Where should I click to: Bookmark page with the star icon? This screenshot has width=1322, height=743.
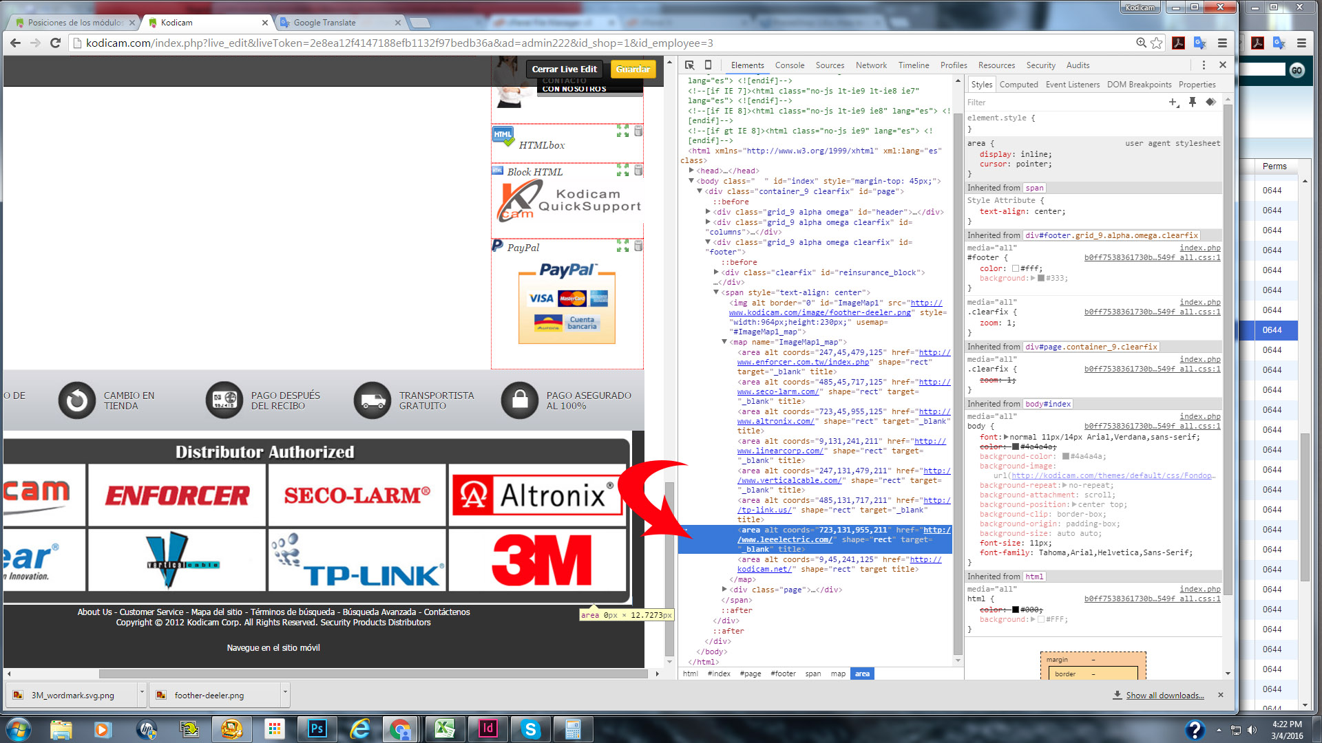1157,43
